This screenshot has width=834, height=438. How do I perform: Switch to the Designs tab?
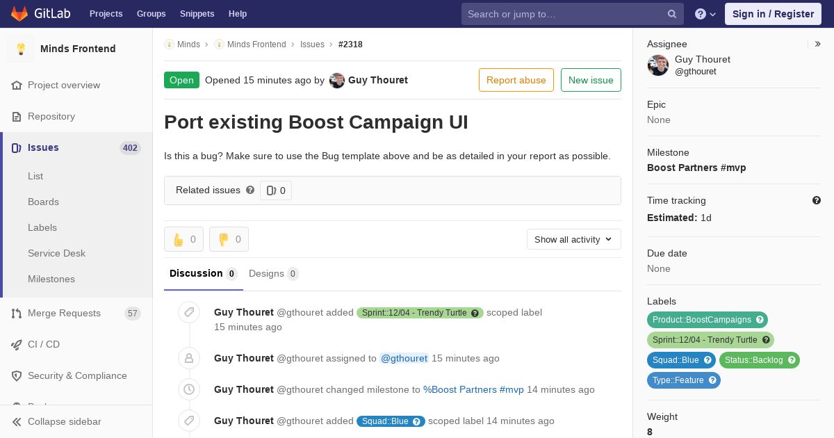point(273,273)
